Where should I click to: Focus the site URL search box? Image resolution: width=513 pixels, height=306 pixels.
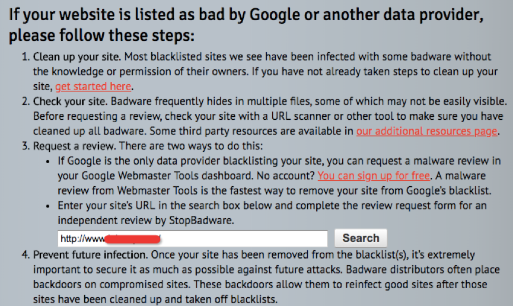(x=193, y=238)
